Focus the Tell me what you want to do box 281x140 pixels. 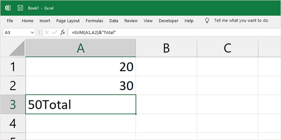click(241, 21)
